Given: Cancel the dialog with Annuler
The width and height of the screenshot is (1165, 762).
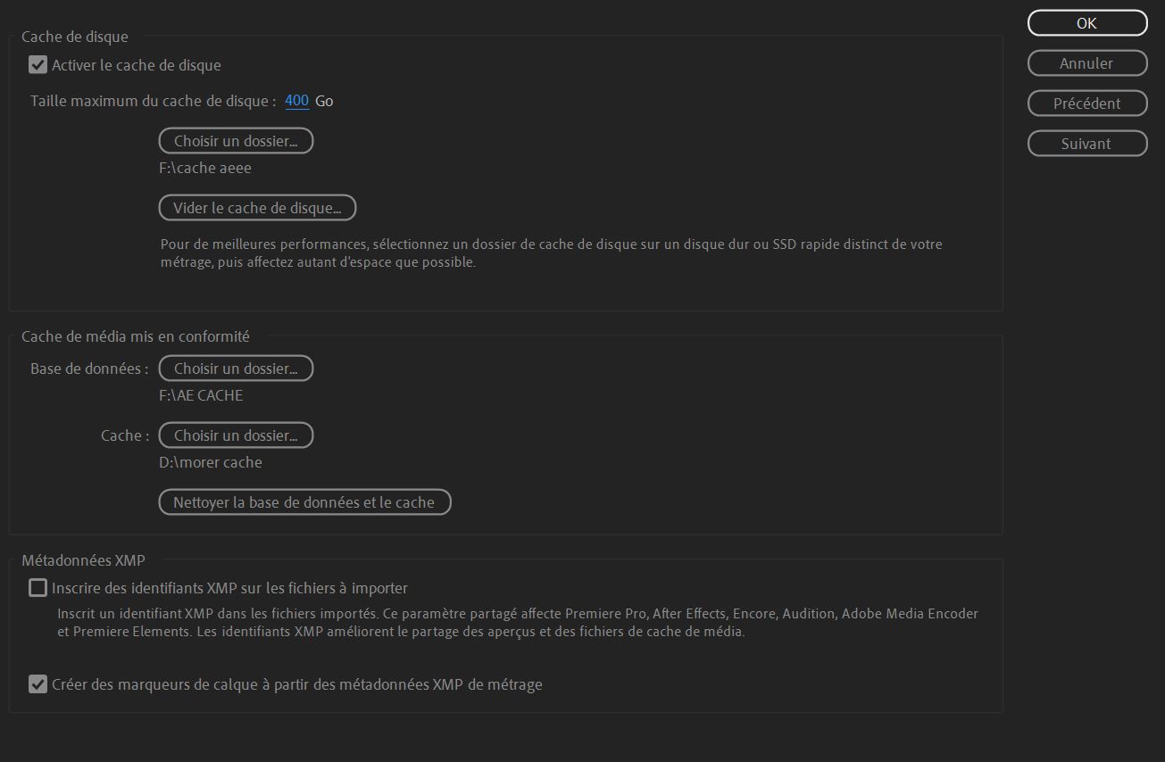Looking at the screenshot, I should tap(1087, 63).
